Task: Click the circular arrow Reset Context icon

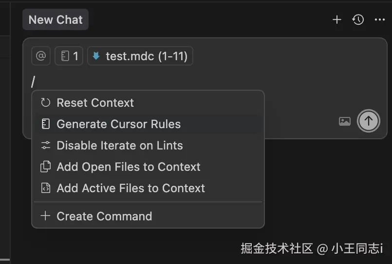Action: [46, 103]
